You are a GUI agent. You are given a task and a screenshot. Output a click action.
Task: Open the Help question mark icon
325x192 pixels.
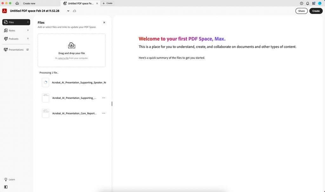tap(301, 3)
